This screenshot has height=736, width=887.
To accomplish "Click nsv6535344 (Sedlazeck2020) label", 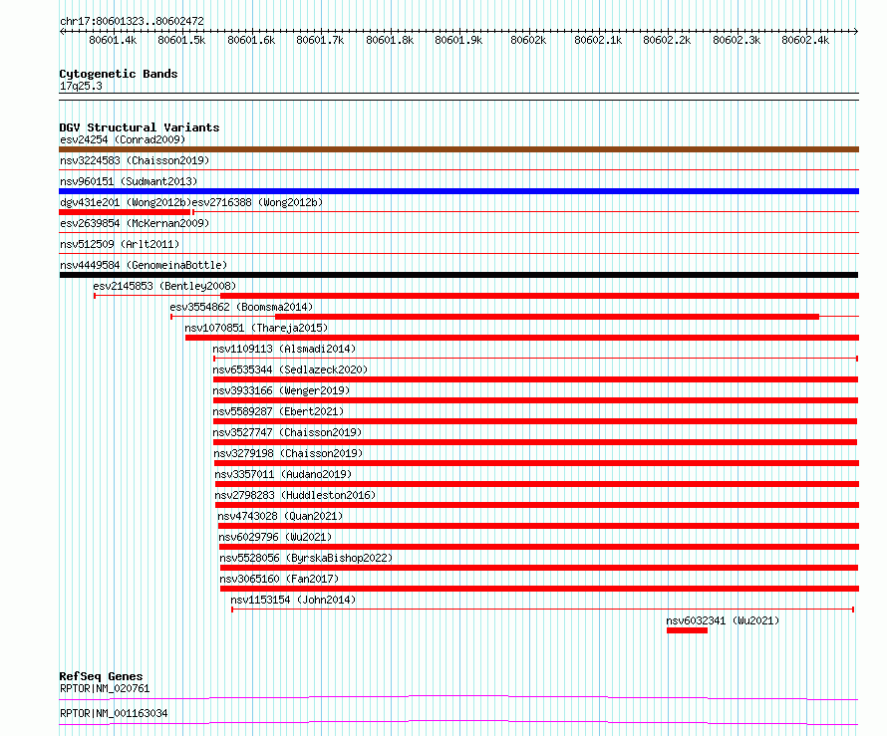I will 290,369.
